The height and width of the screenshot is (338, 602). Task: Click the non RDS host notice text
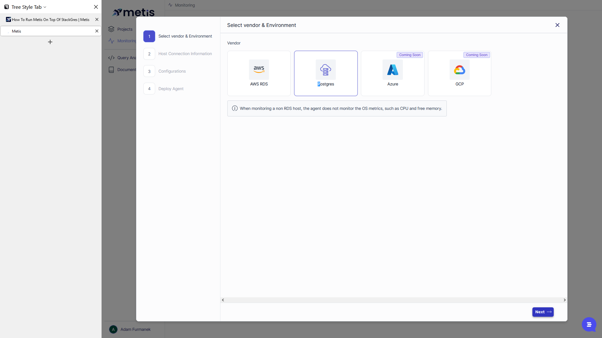pyautogui.click(x=341, y=108)
